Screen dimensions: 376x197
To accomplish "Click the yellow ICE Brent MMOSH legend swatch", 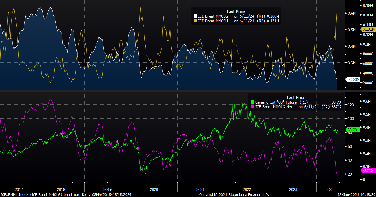I will [195, 21].
